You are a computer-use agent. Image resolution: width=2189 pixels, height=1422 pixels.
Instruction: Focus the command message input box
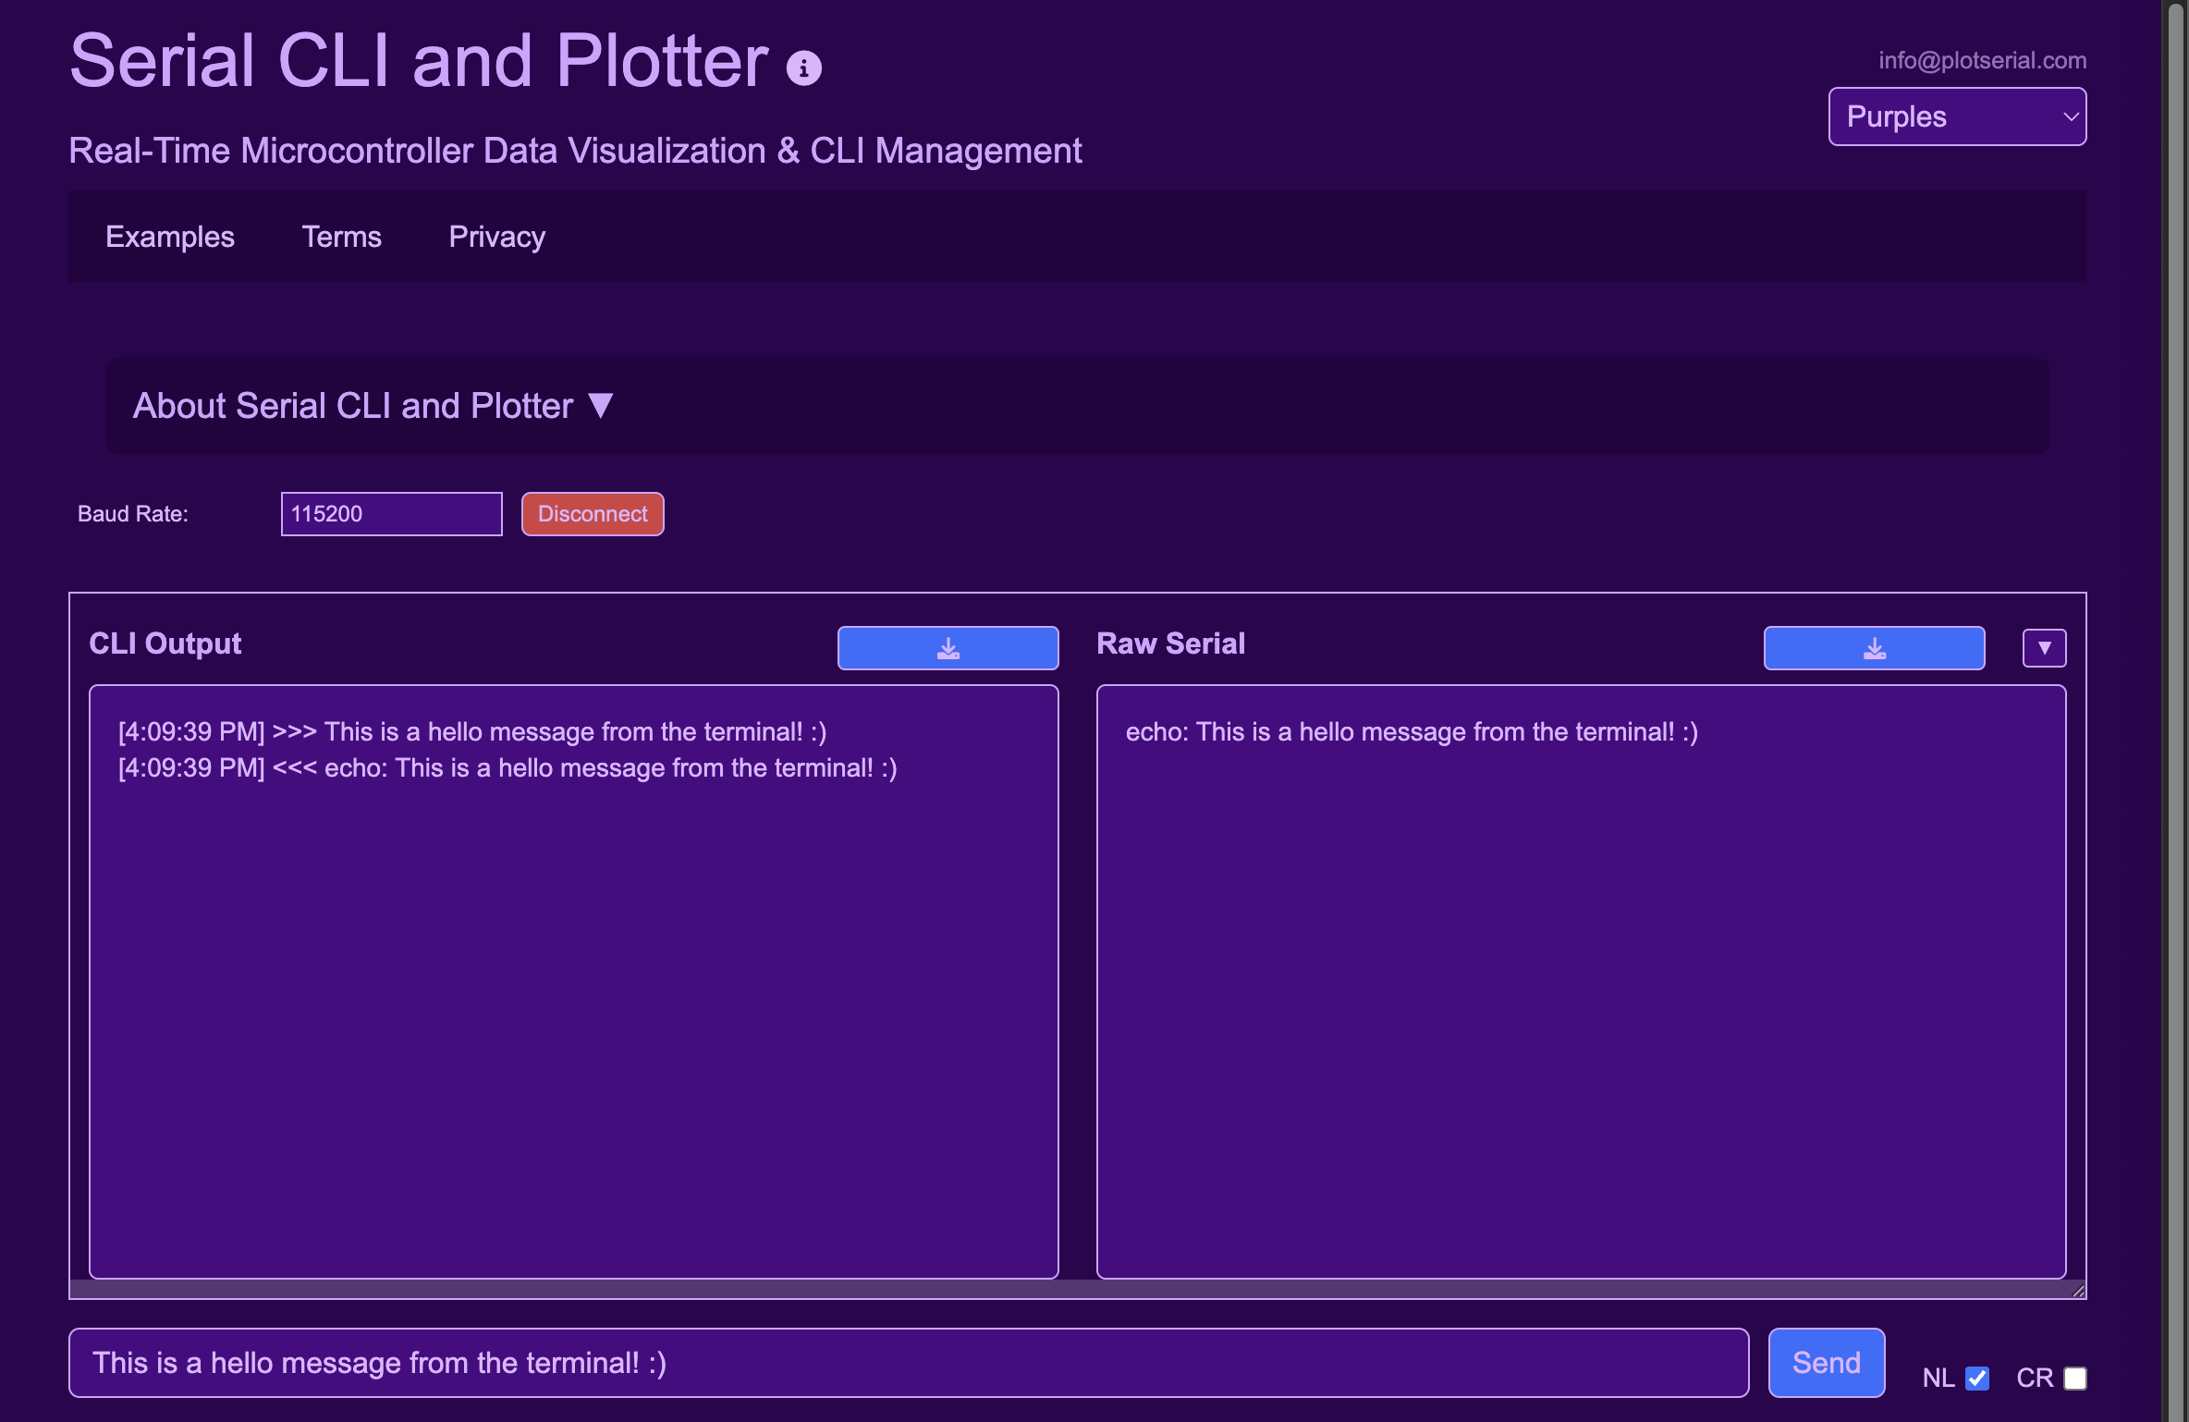[908, 1363]
